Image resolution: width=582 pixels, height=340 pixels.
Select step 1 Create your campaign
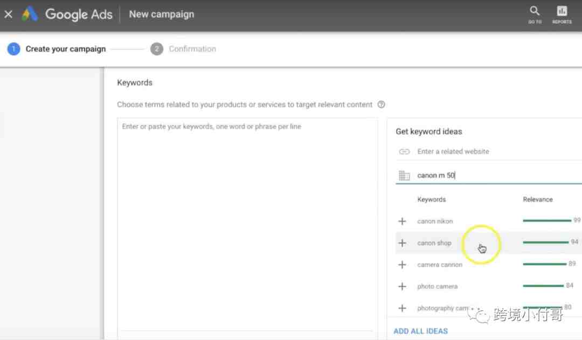click(57, 49)
